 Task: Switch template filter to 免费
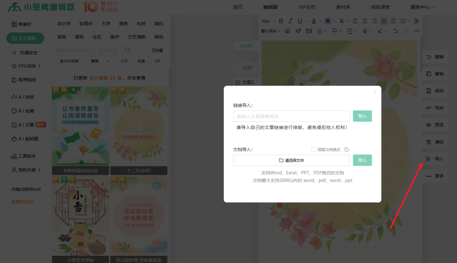pyautogui.click(x=141, y=61)
